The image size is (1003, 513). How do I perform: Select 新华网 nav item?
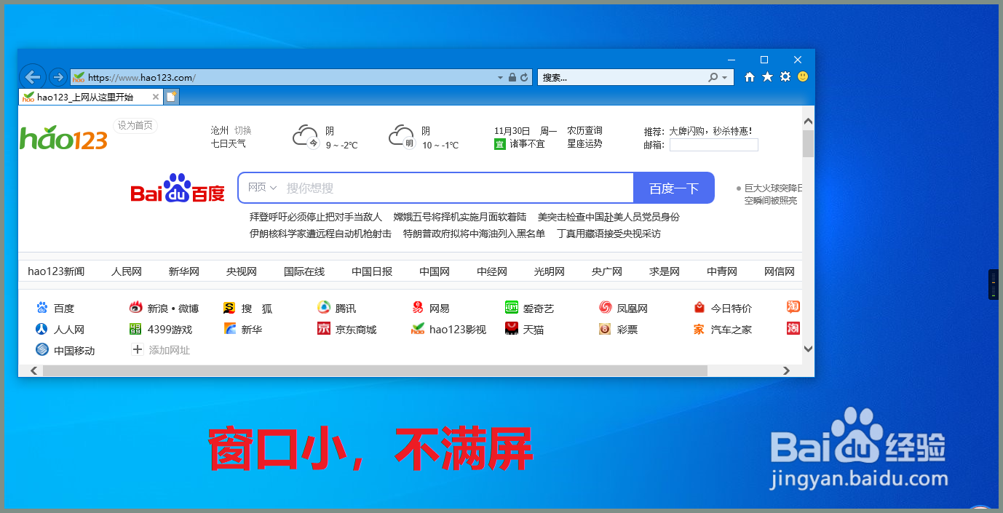coord(184,271)
